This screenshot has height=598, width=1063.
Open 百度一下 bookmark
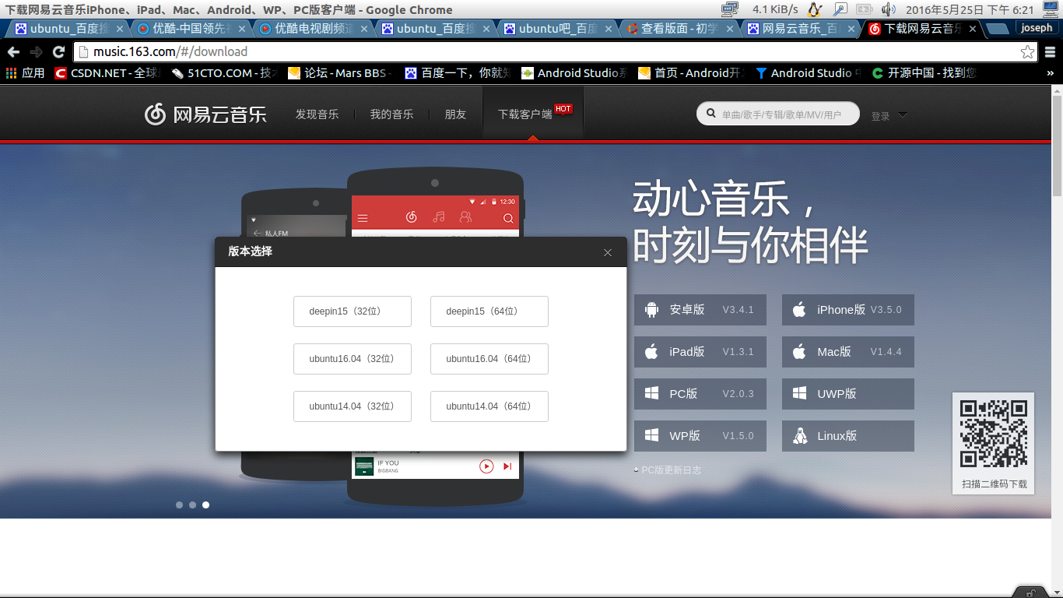point(458,73)
